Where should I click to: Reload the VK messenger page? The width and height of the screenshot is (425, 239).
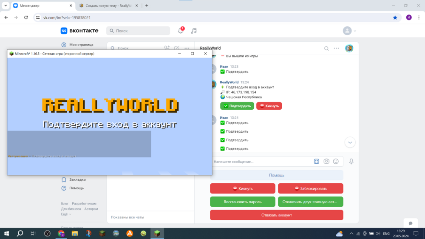(26, 17)
